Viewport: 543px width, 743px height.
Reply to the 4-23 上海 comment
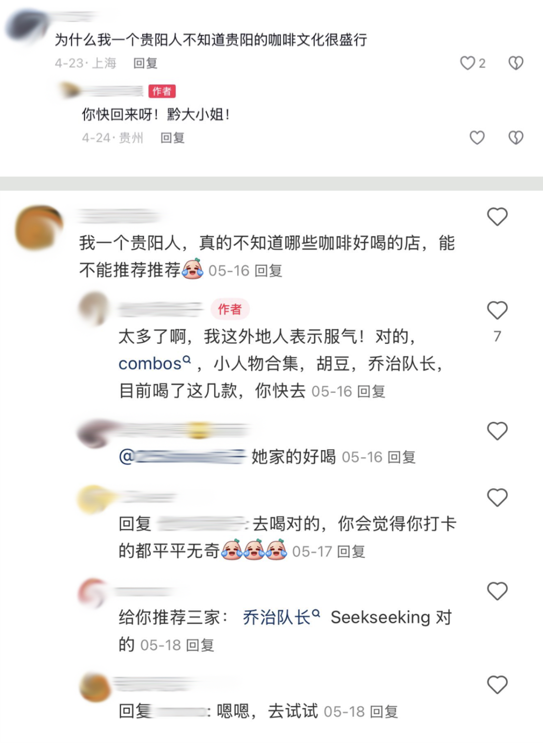point(145,63)
